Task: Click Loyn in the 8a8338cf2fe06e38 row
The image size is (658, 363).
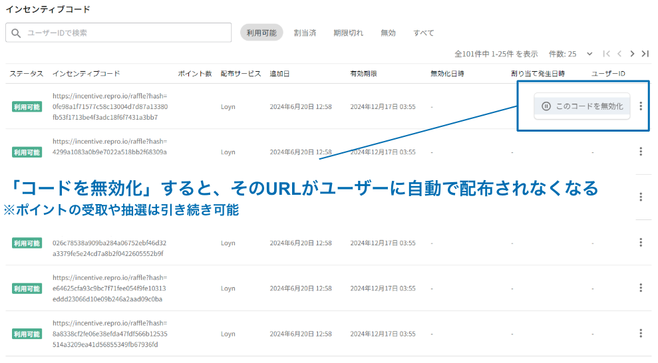Action: (228, 334)
